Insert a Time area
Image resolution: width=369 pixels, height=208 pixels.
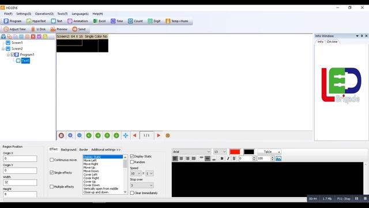pyautogui.click(x=117, y=21)
